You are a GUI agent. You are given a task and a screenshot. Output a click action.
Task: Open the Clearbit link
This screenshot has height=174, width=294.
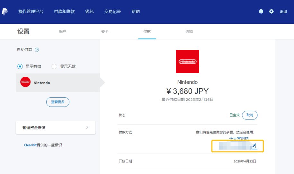coord(31,145)
